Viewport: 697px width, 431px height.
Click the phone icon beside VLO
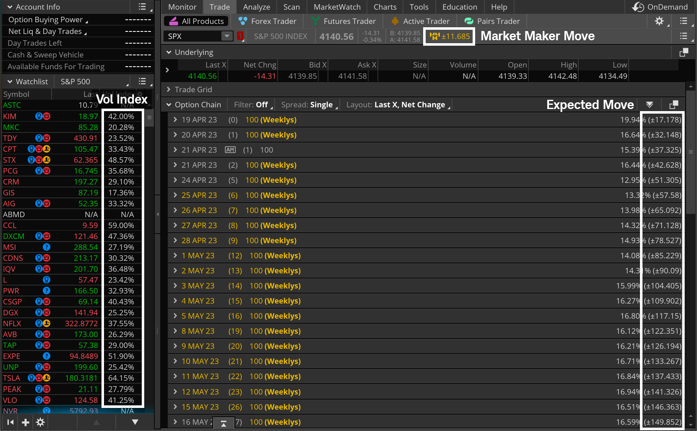pyautogui.click(x=47, y=400)
